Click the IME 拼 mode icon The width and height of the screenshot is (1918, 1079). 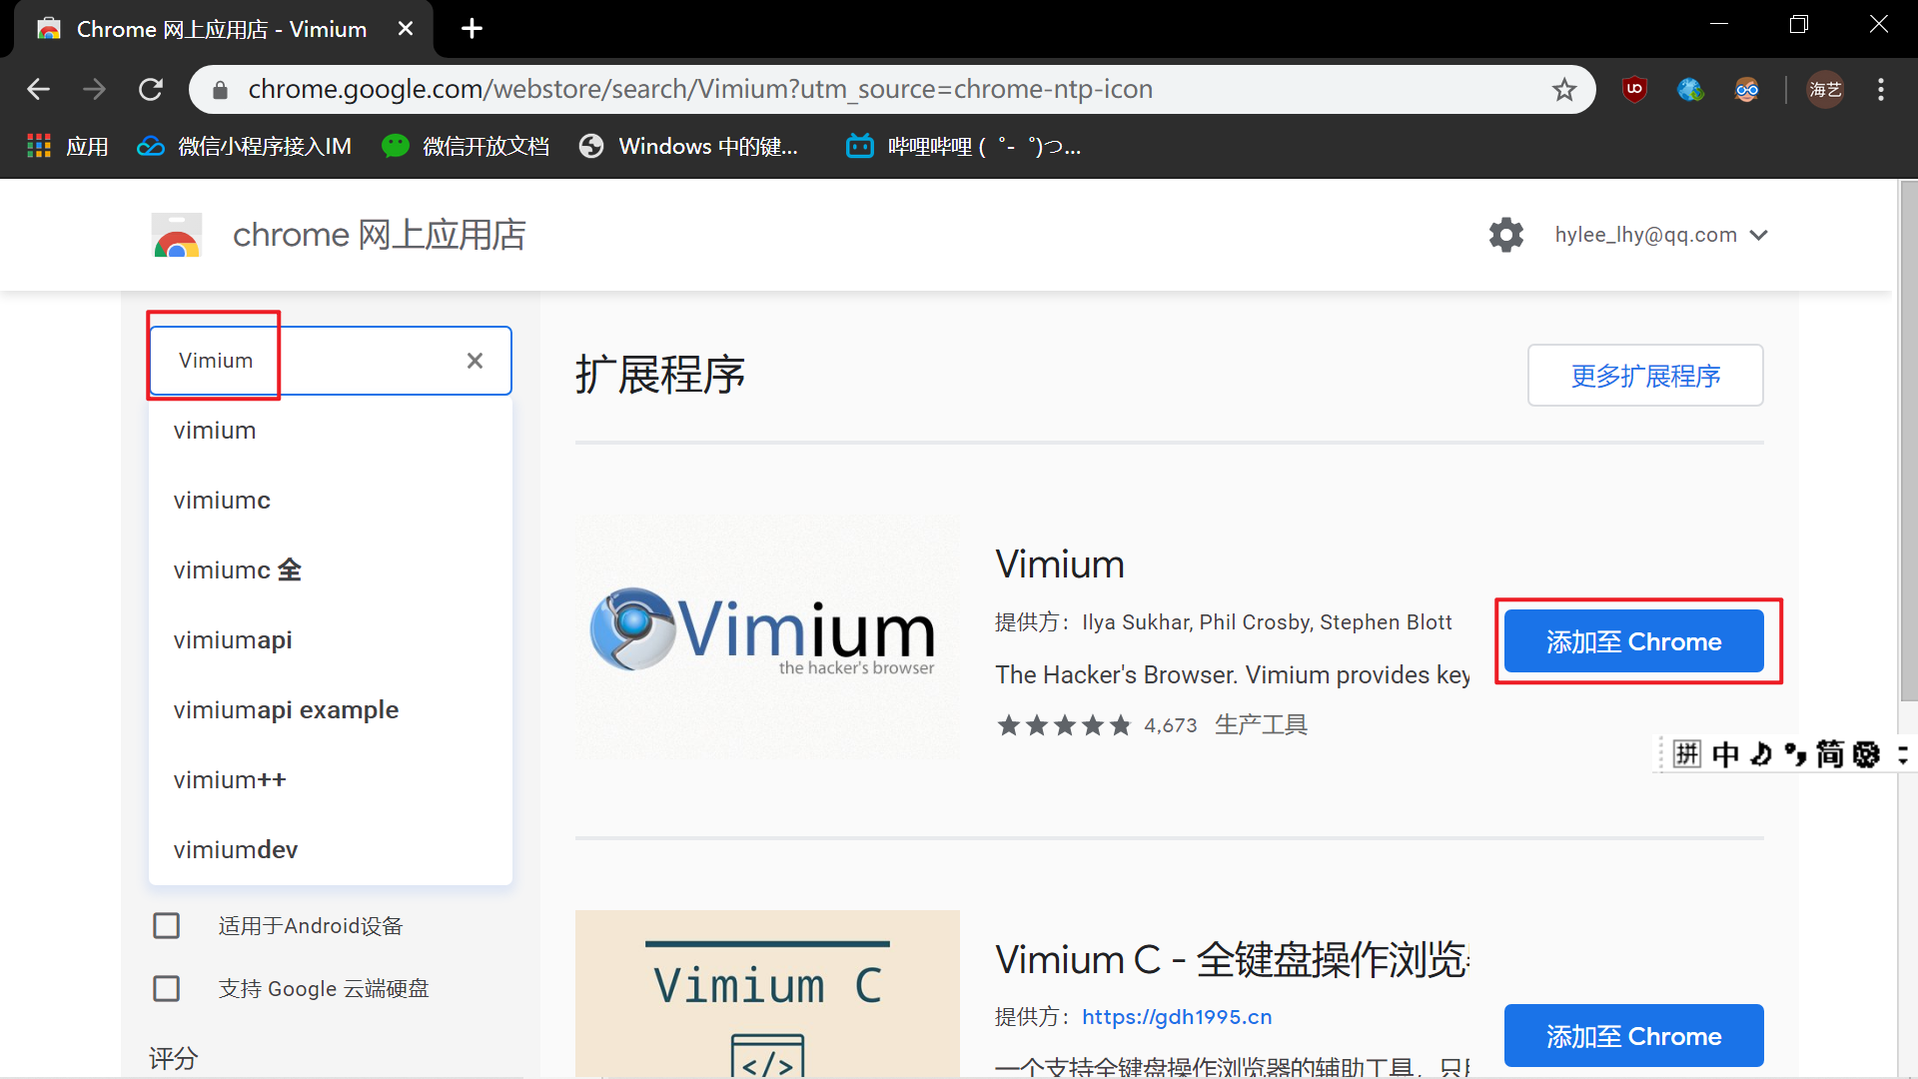pyautogui.click(x=1687, y=754)
